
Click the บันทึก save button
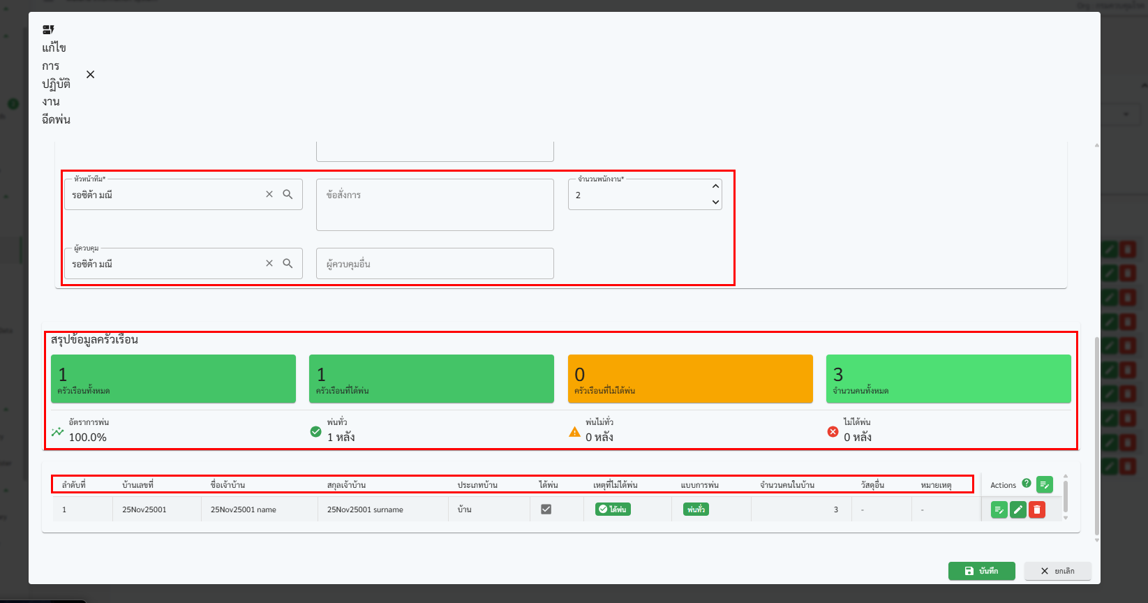pyautogui.click(x=981, y=571)
